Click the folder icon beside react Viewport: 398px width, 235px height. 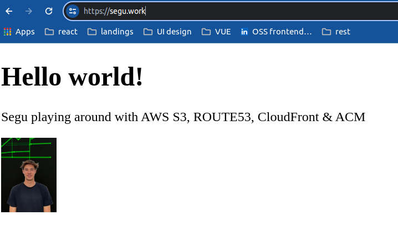click(x=49, y=32)
